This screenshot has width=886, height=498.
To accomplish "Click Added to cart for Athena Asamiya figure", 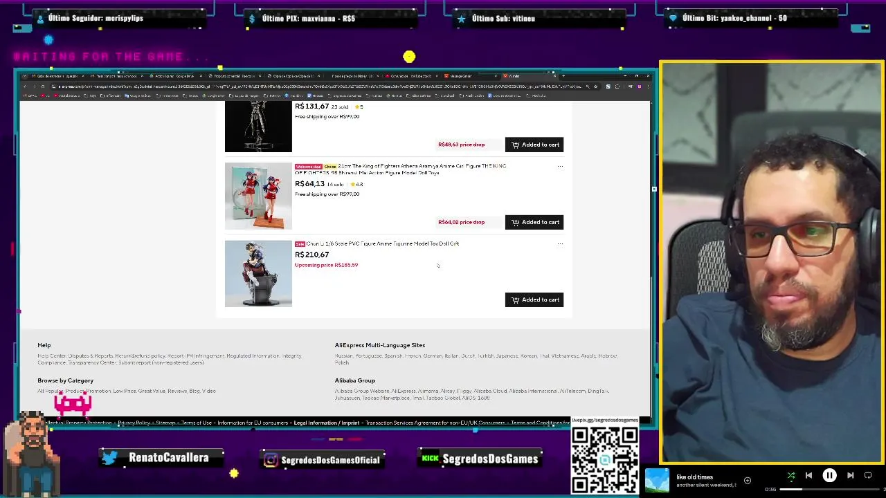I will (534, 222).
